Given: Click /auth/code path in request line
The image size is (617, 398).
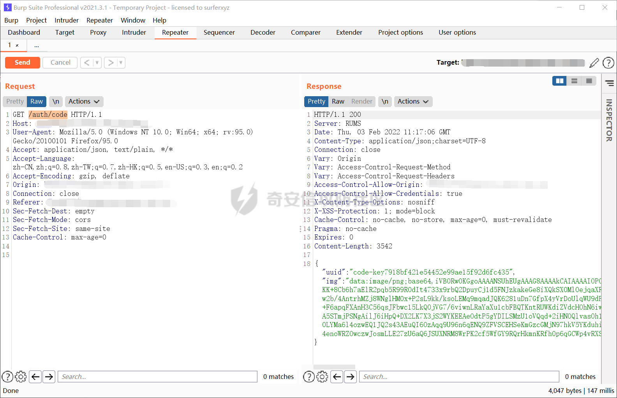Looking at the screenshot, I should pyautogui.click(x=48, y=114).
